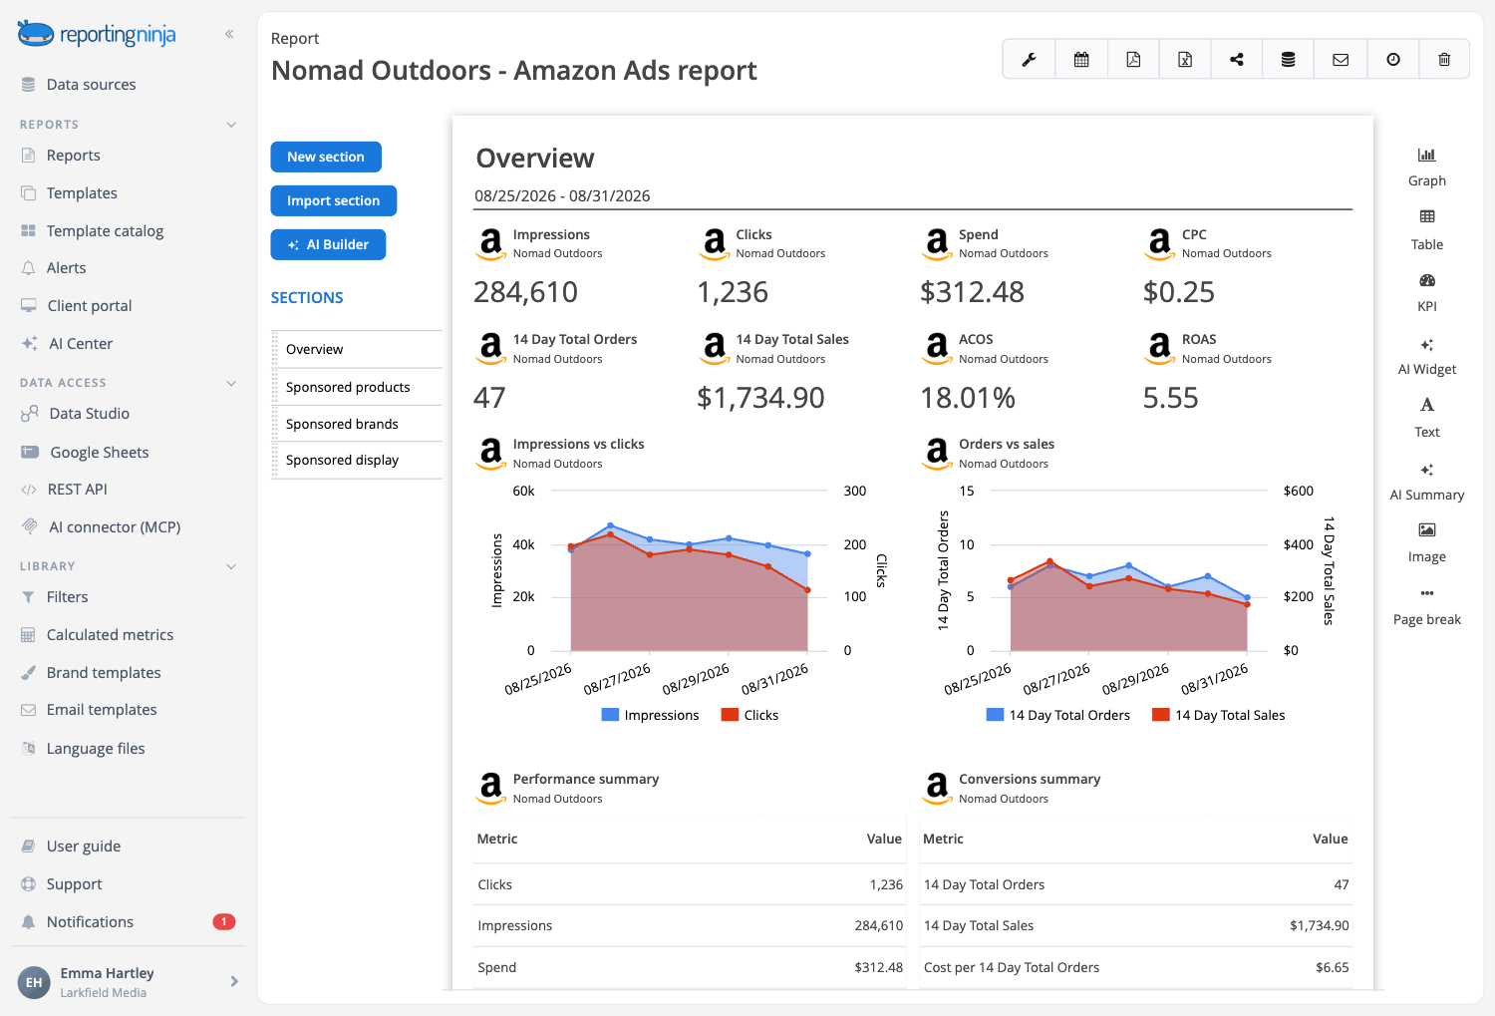Launch the AI Builder

coord(328,244)
